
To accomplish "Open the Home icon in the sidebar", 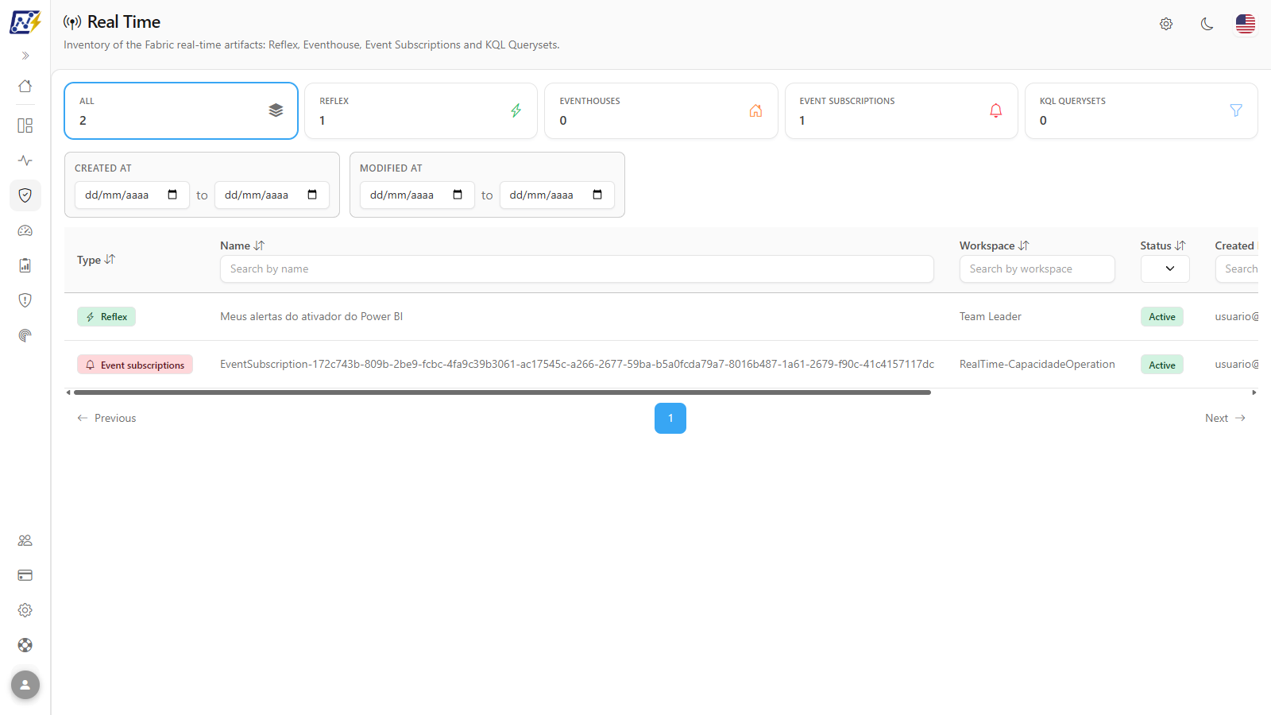I will point(25,86).
